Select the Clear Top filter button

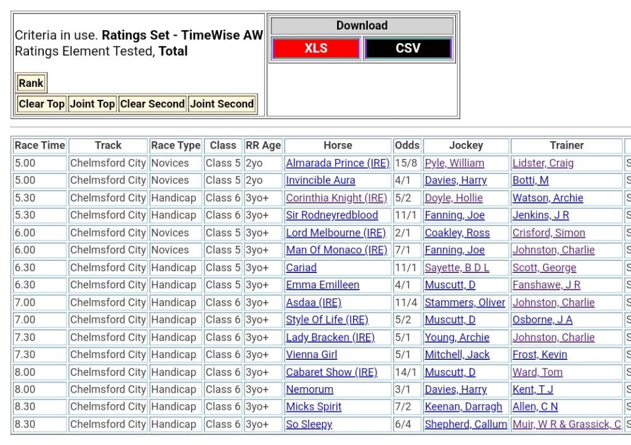tap(41, 104)
